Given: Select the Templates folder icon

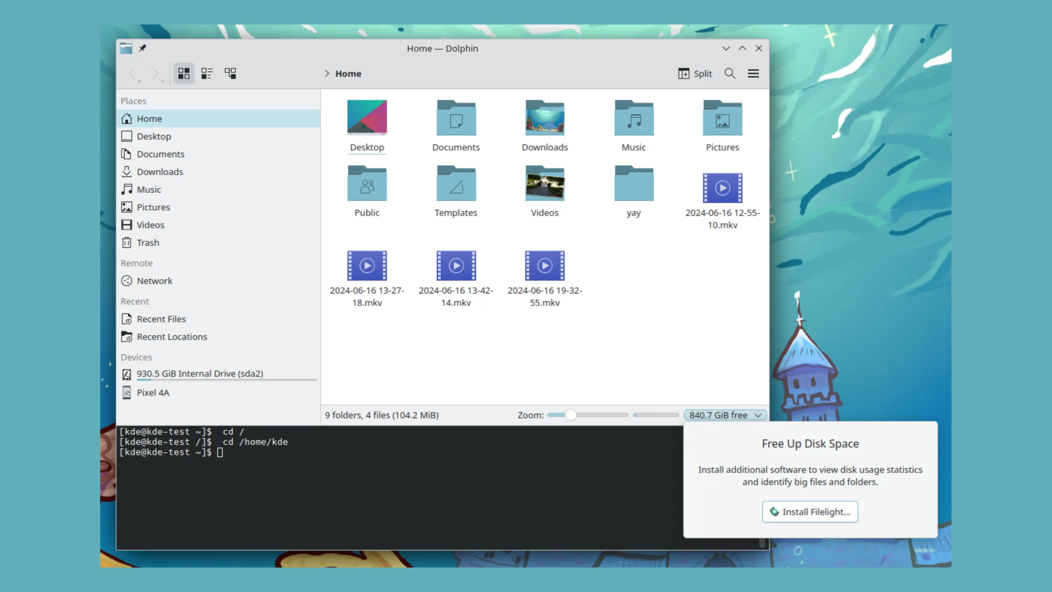Looking at the screenshot, I should (x=456, y=183).
